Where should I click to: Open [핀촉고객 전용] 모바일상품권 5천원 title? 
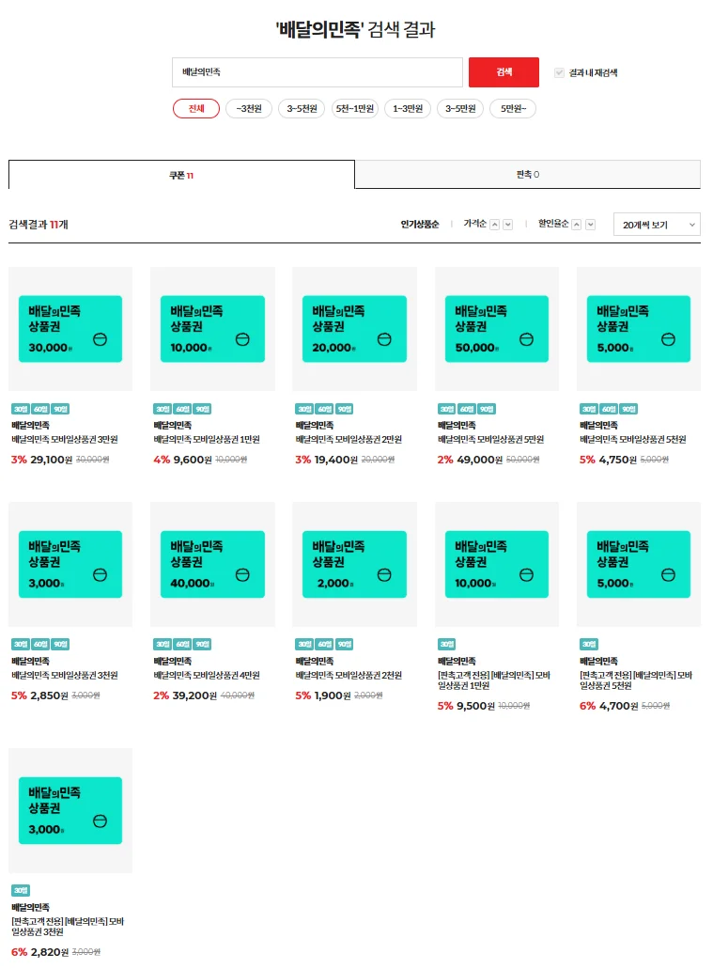tap(636, 680)
